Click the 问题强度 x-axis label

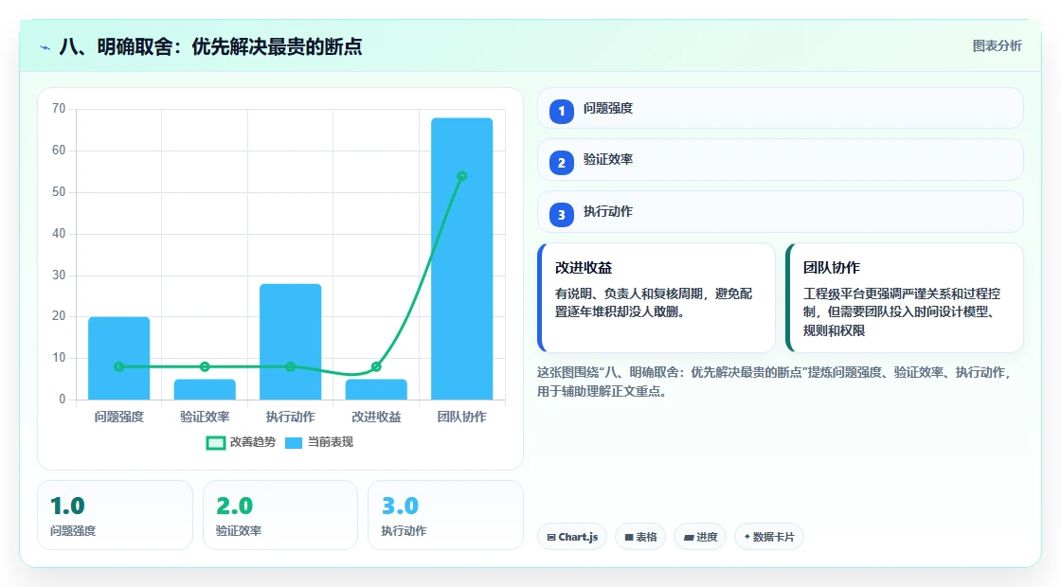(x=119, y=418)
